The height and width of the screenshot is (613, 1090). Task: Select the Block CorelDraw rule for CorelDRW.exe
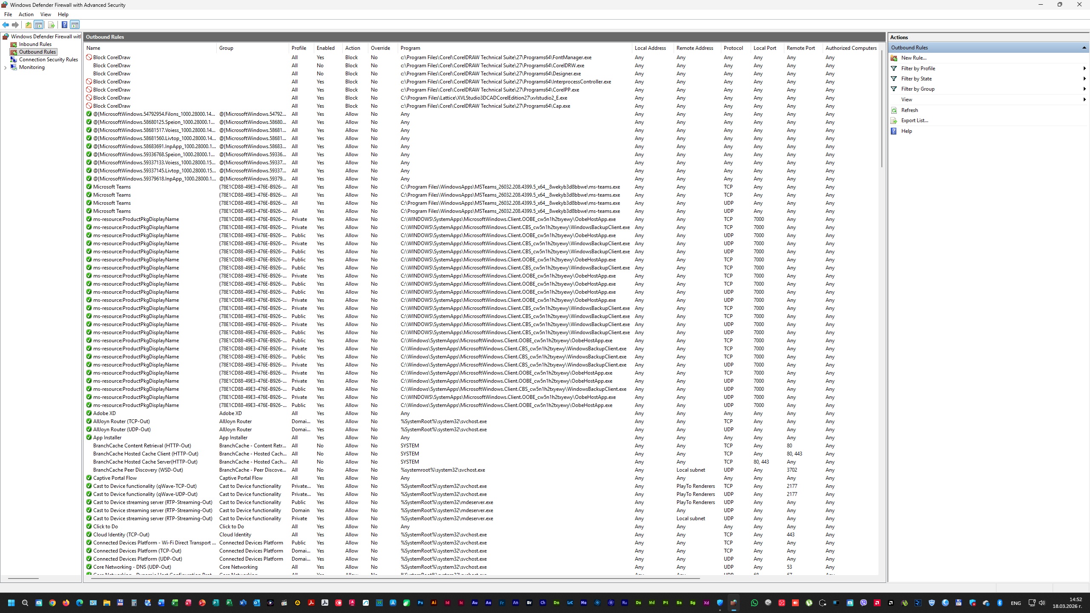pos(481,66)
